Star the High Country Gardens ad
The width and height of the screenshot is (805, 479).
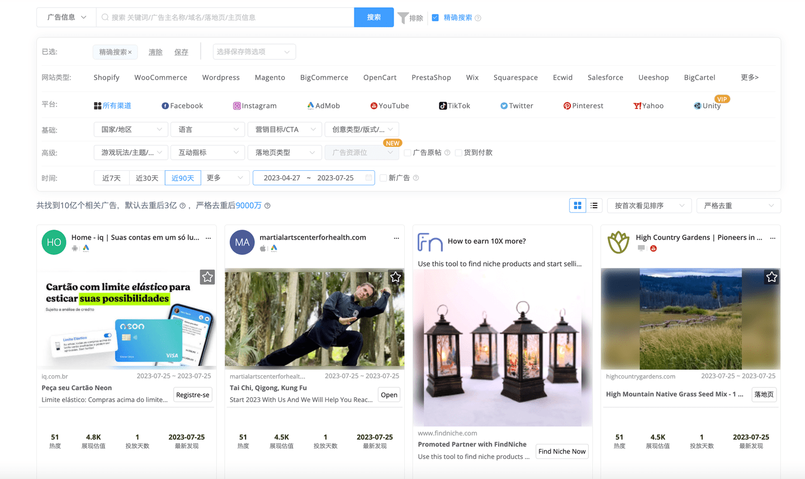pos(772,277)
